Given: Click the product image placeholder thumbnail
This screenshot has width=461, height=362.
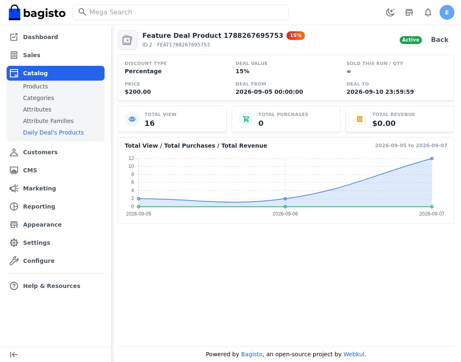Looking at the screenshot, I should 127,40.
